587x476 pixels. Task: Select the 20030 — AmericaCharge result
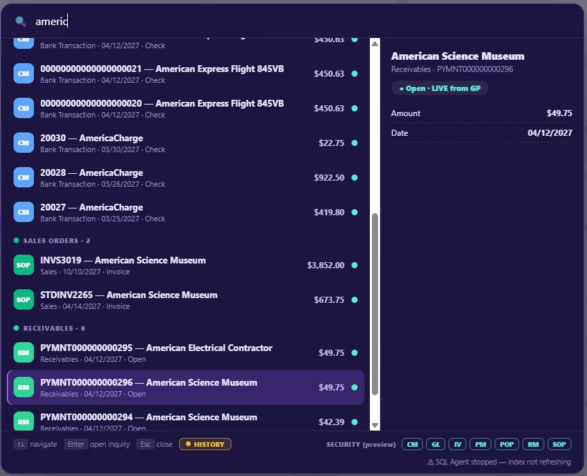click(x=186, y=143)
